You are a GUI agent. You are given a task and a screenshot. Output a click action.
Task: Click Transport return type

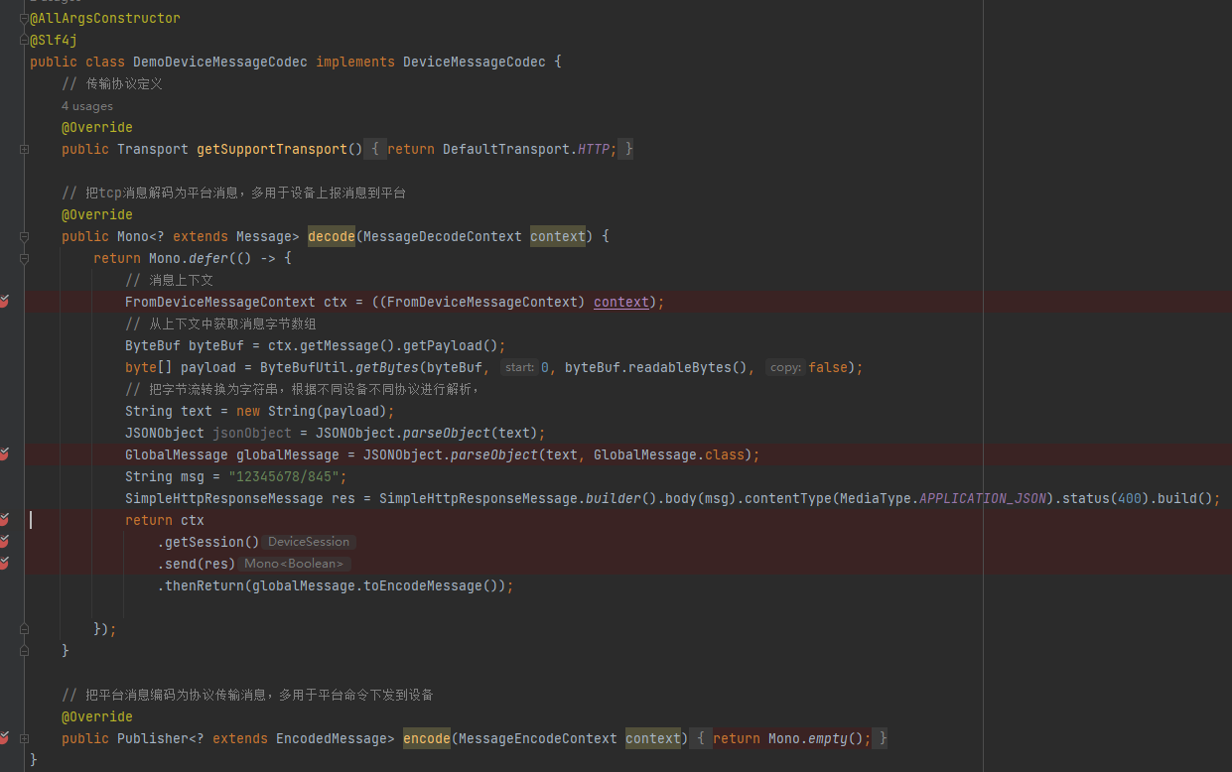(153, 149)
